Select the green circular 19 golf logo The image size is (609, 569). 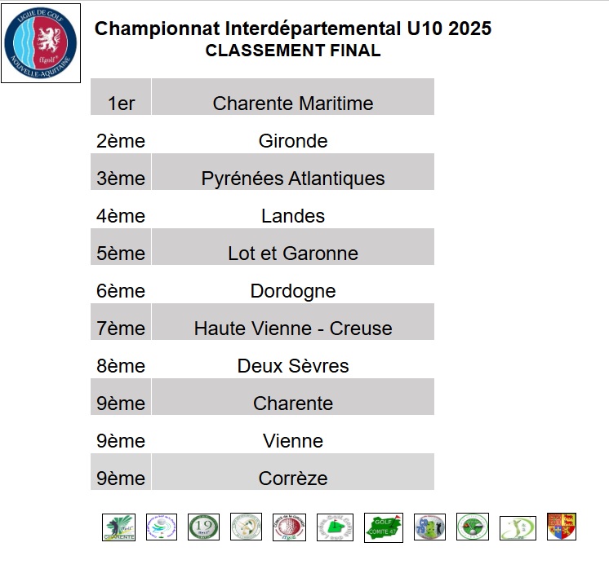203,527
